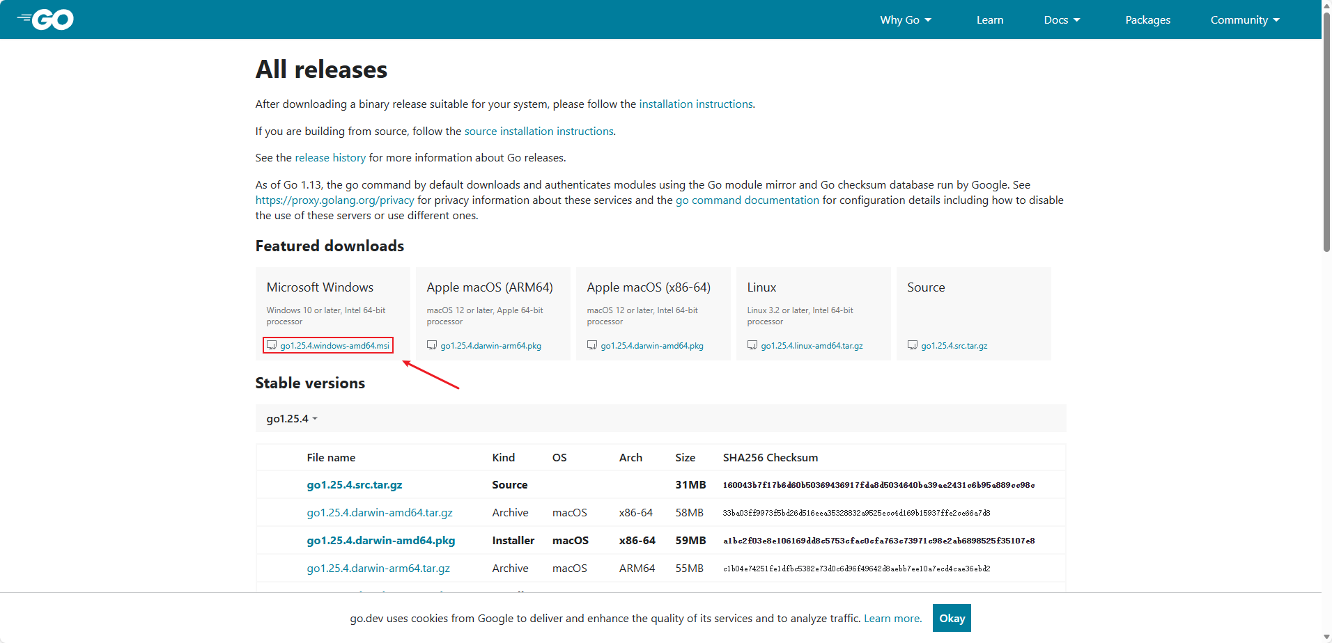Expand the Why Go dropdown menu
Screen dimensions: 1332x643
(905, 19)
